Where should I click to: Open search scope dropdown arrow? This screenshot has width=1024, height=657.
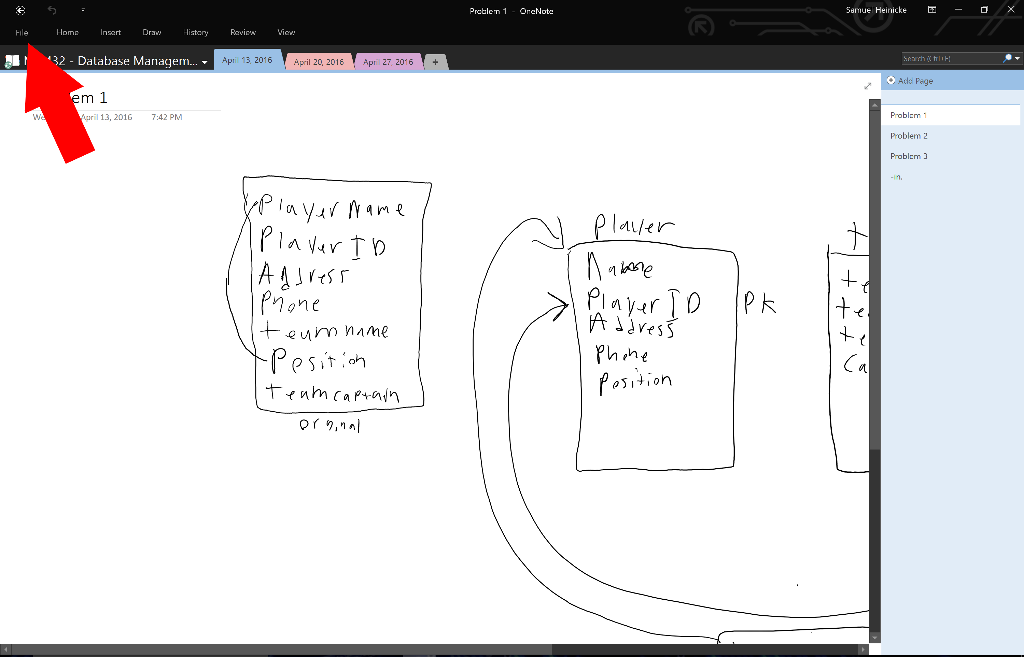point(1017,58)
